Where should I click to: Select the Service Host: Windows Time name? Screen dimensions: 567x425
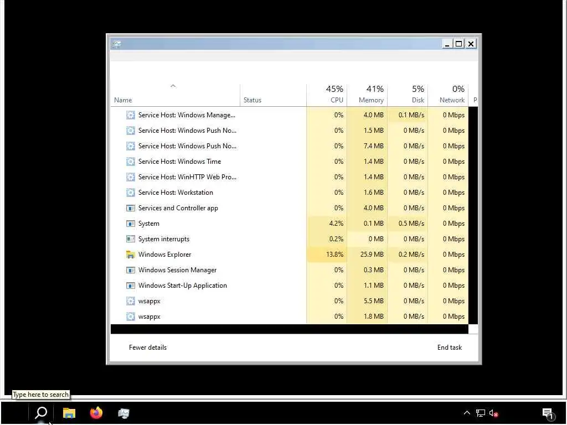[x=180, y=162]
